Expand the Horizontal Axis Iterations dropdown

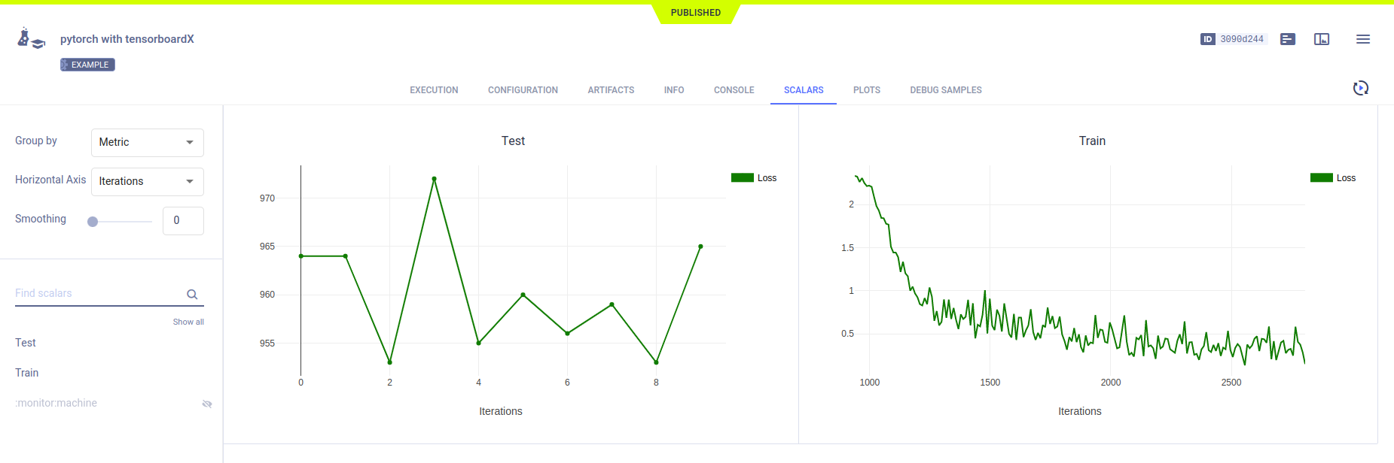coord(147,181)
